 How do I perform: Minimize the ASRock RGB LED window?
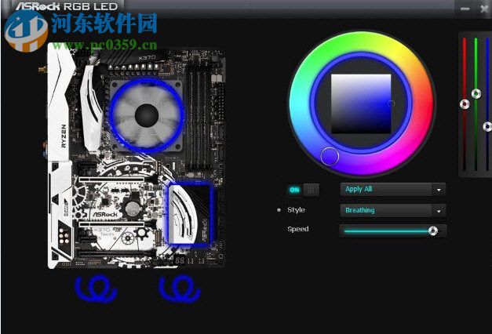(x=465, y=9)
